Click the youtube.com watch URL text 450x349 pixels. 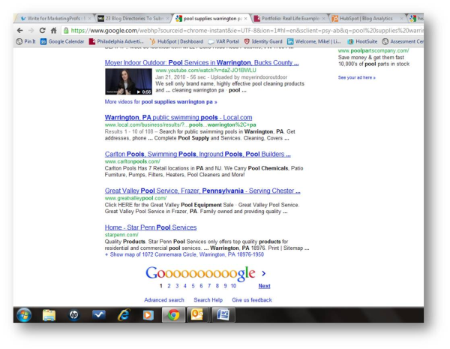[x=205, y=71]
